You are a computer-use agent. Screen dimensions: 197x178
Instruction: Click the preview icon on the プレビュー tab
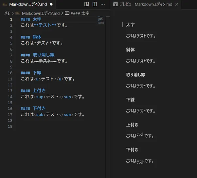(115, 4)
